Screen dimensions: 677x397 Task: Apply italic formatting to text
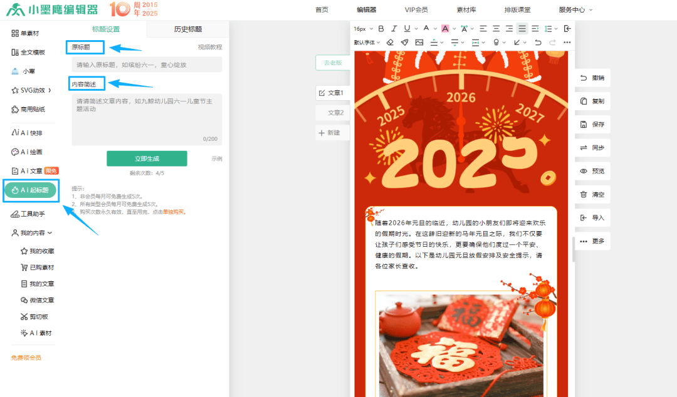pos(394,29)
